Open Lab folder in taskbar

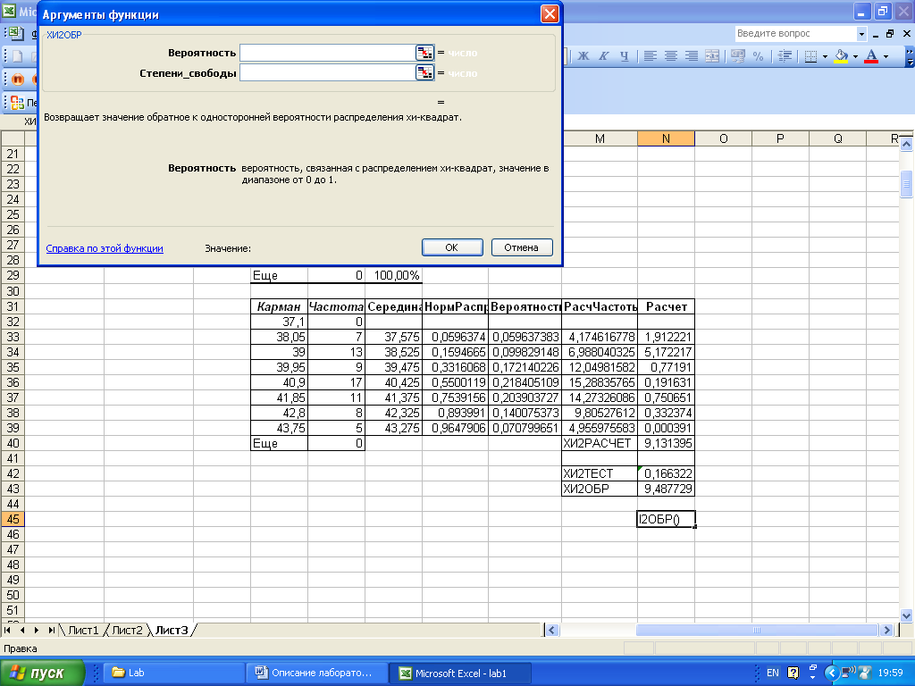point(173,673)
